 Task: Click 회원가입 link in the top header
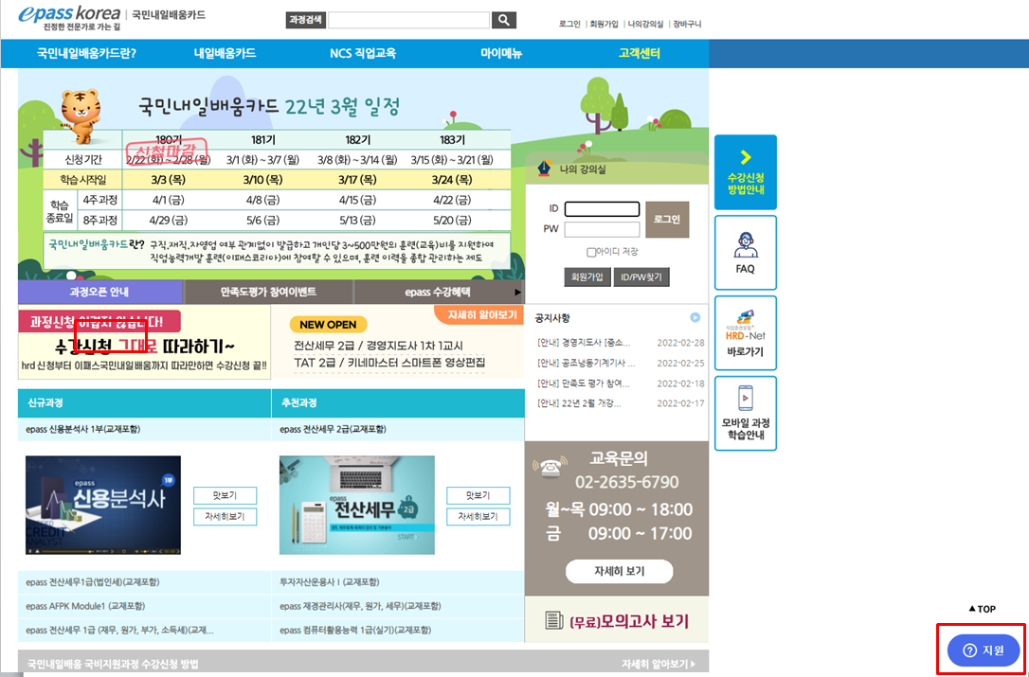tap(604, 25)
